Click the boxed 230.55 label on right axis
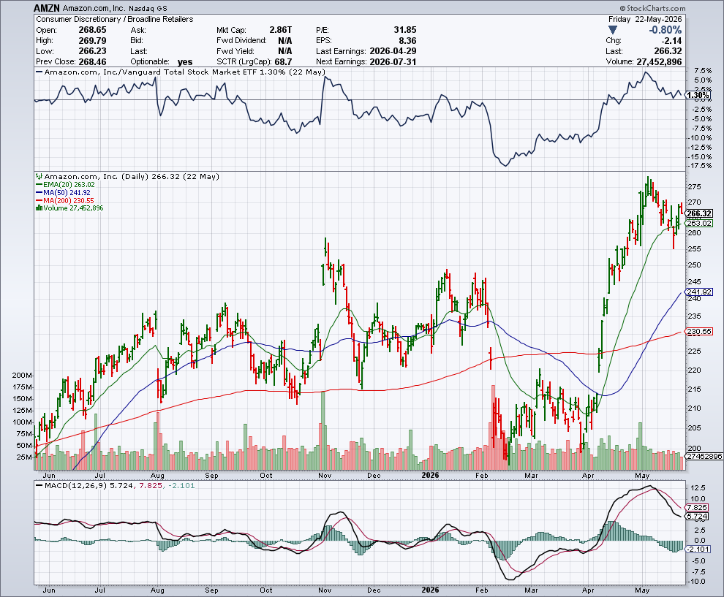 [x=699, y=331]
